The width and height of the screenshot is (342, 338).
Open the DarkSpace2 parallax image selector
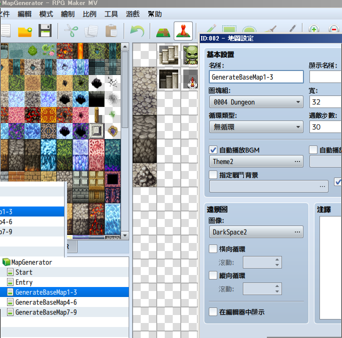click(256, 232)
